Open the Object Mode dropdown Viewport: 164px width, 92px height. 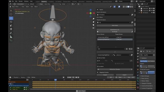tap(15, 7)
